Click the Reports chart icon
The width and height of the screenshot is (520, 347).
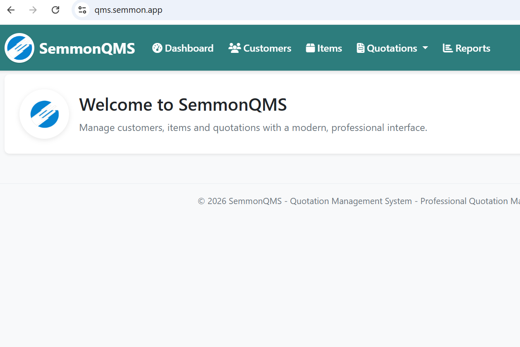(x=447, y=48)
